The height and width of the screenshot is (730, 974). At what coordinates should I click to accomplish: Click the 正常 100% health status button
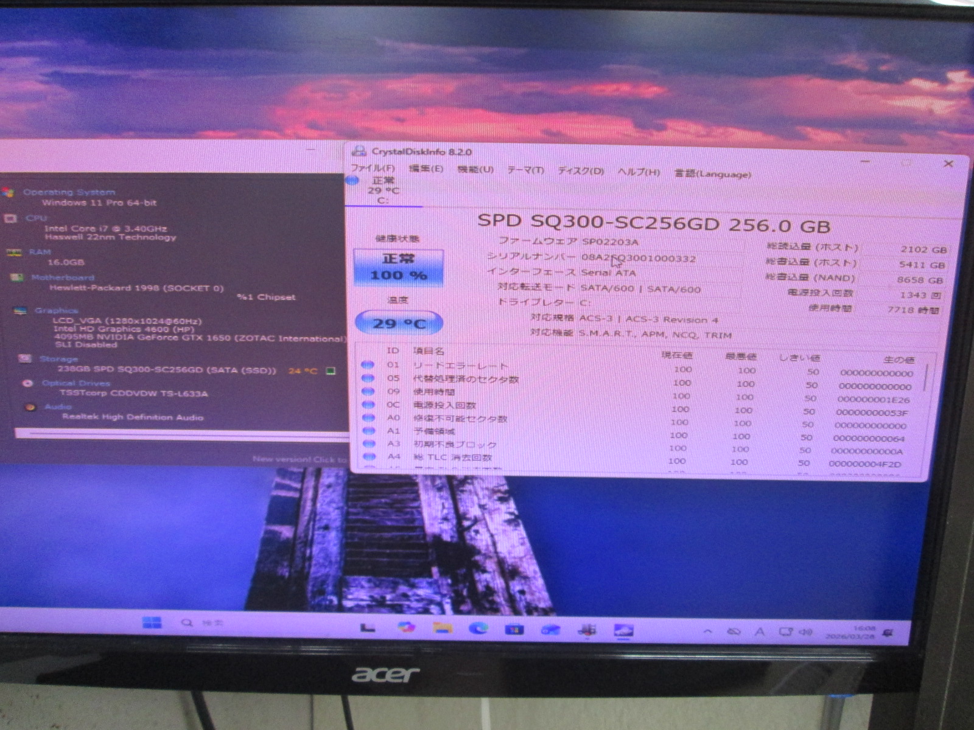pyautogui.click(x=398, y=268)
